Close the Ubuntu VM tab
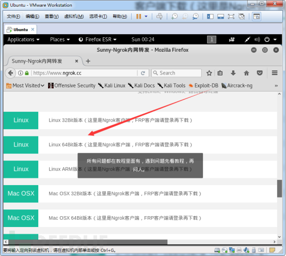The height and width of the screenshot is (256, 286). point(33,29)
